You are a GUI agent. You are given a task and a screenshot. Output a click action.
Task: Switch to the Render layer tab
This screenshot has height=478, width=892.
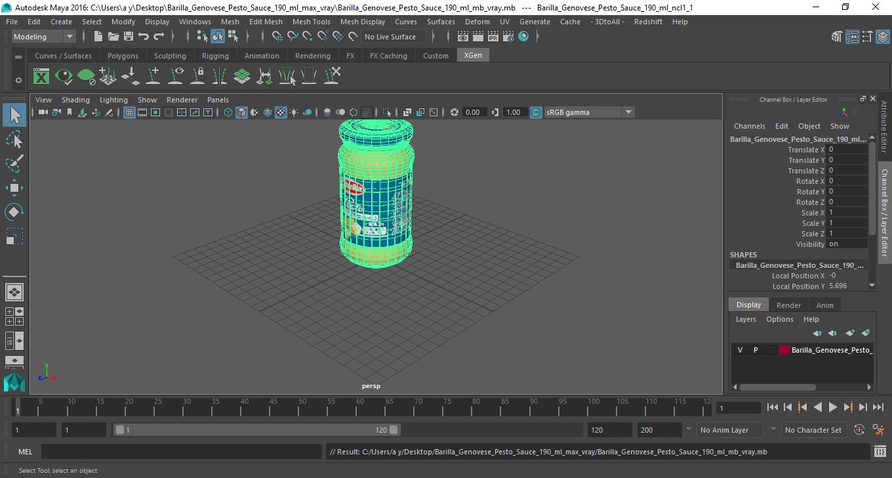tap(788, 305)
